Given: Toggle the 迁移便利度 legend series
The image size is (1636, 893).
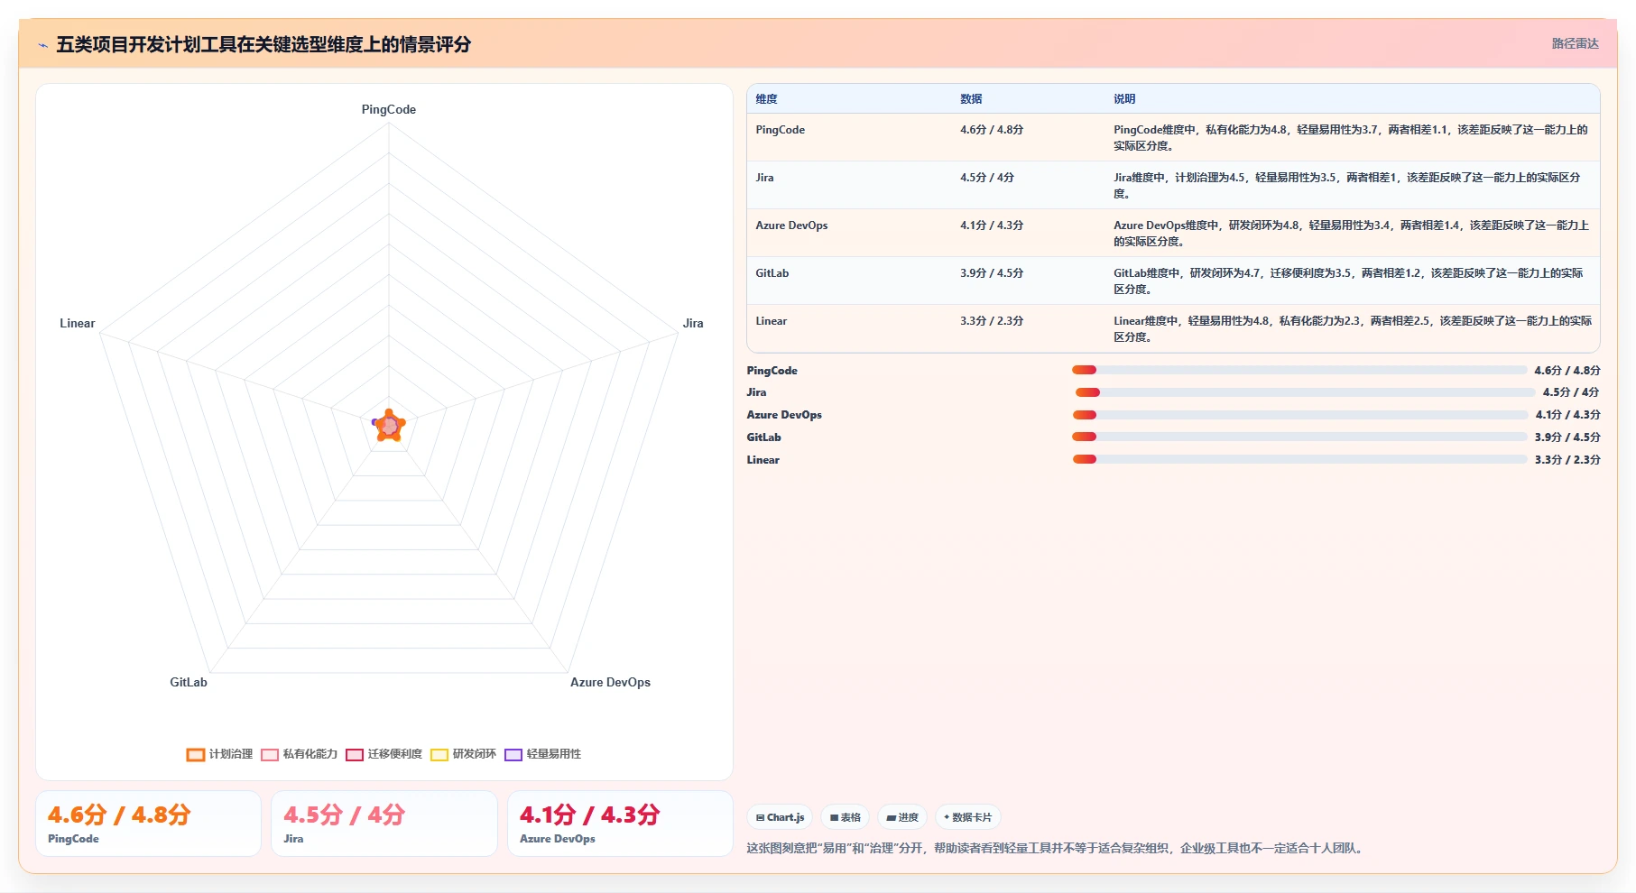Looking at the screenshot, I should pyautogui.click(x=384, y=754).
